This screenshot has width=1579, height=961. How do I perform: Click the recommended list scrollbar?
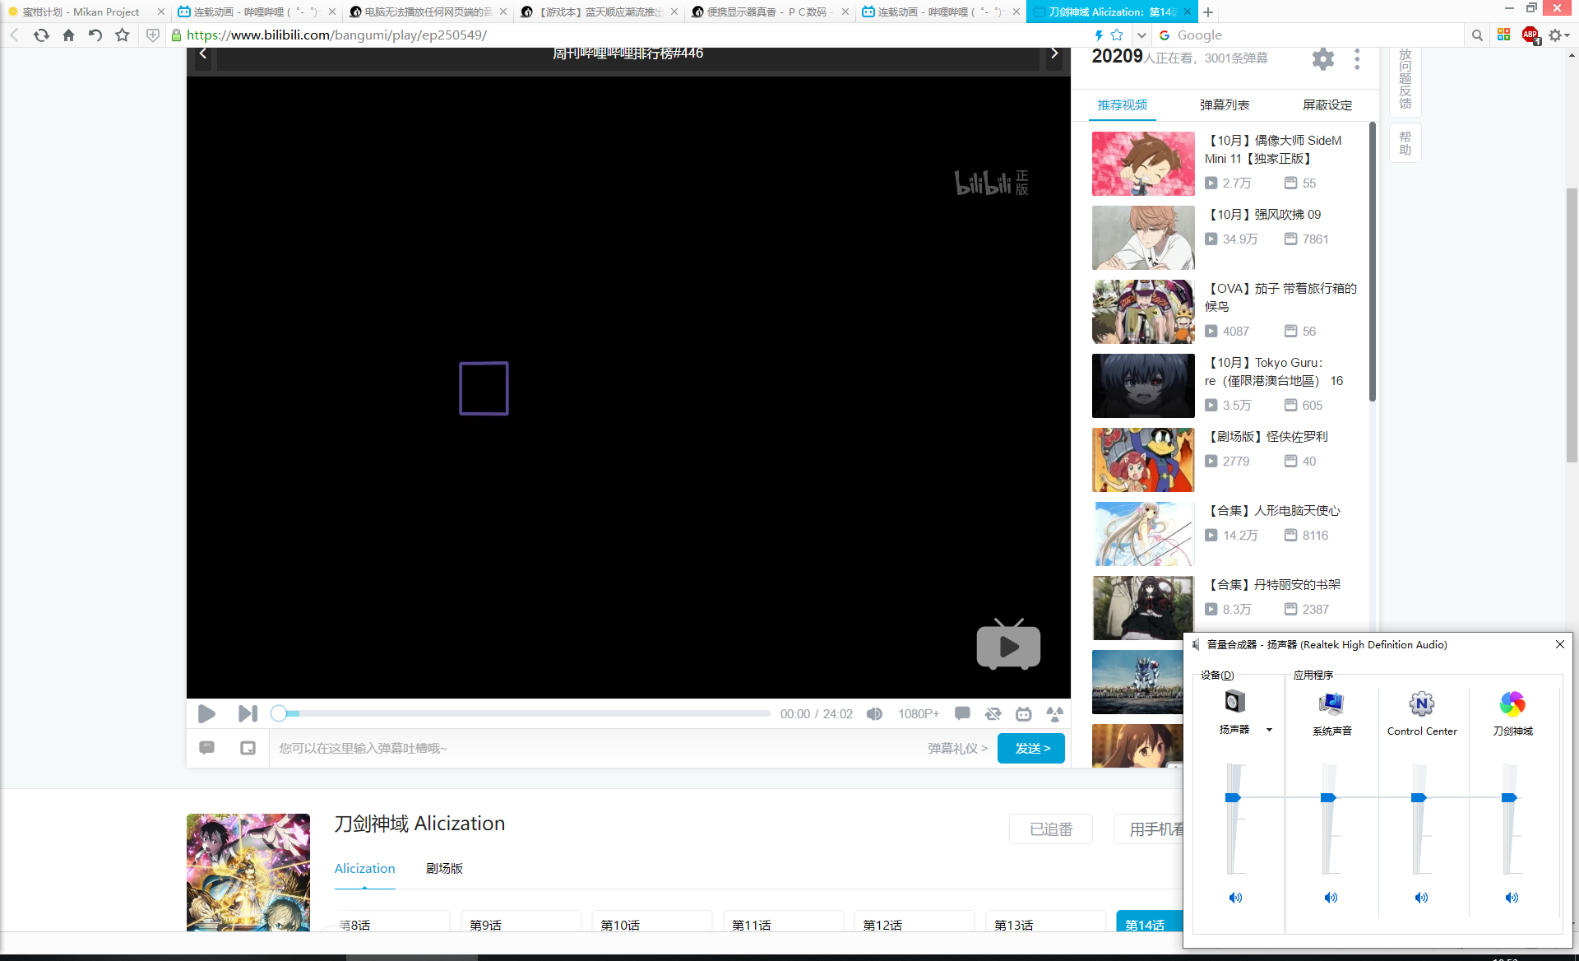[x=1373, y=262]
